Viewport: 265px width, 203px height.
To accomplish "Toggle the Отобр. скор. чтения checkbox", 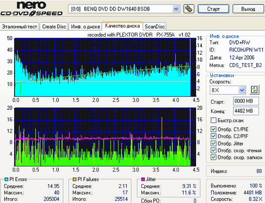I will pyautogui.click(x=214, y=150).
